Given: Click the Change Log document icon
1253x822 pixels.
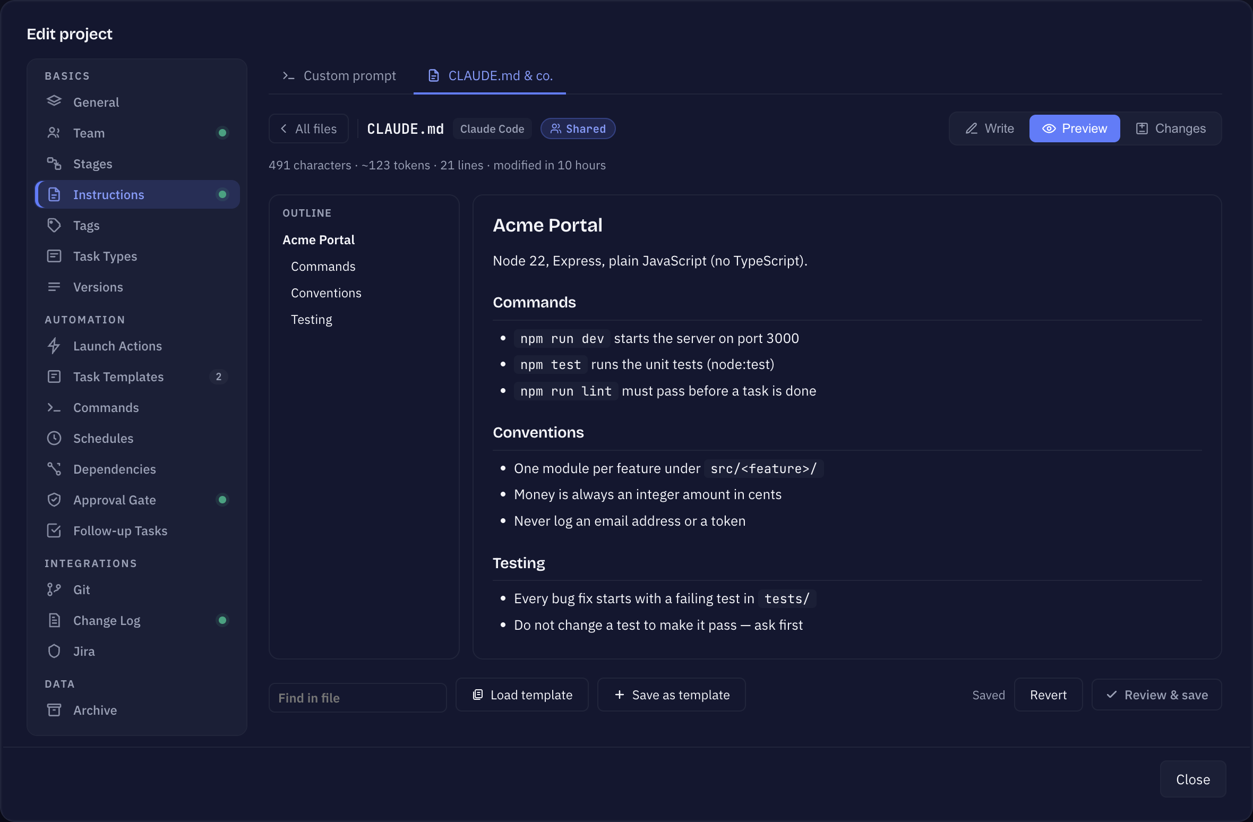Looking at the screenshot, I should tap(54, 620).
